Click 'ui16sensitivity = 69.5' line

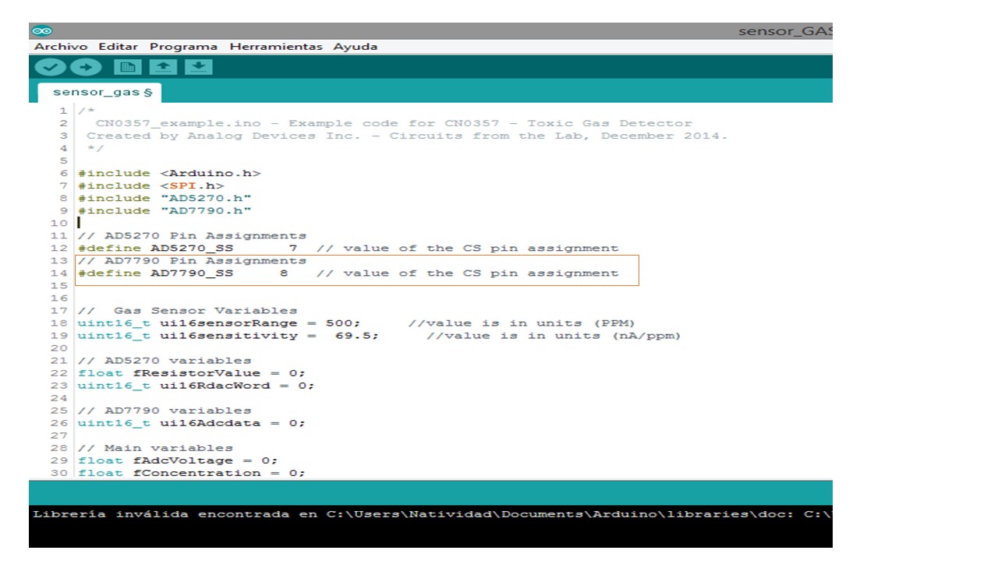[x=379, y=336]
